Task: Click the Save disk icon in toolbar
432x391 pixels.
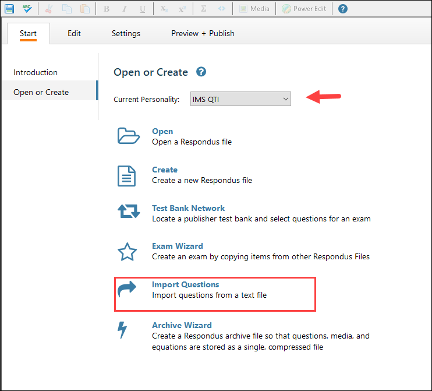Action: pyautogui.click(x=9, y=9)
